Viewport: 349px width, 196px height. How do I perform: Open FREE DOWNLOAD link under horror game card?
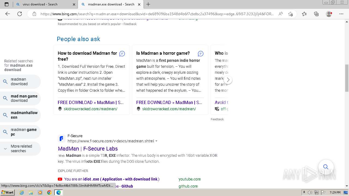point(169,102)
